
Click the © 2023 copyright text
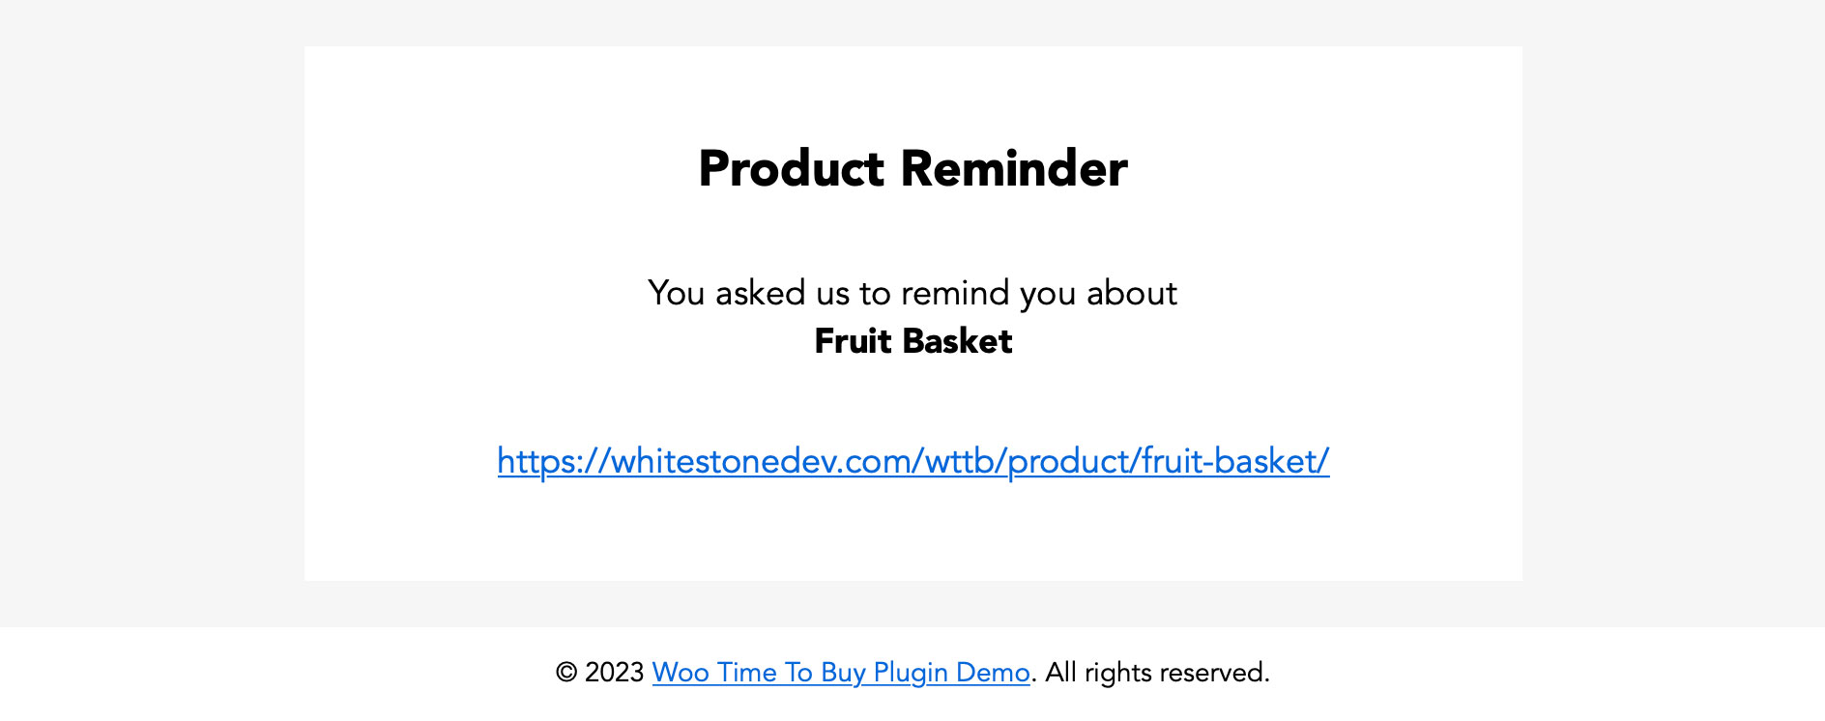(x=599, y=673)
